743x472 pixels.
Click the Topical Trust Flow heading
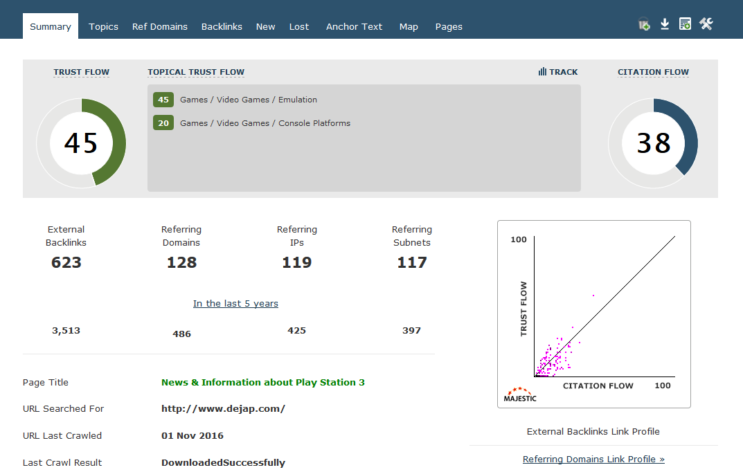click(196, 72)
